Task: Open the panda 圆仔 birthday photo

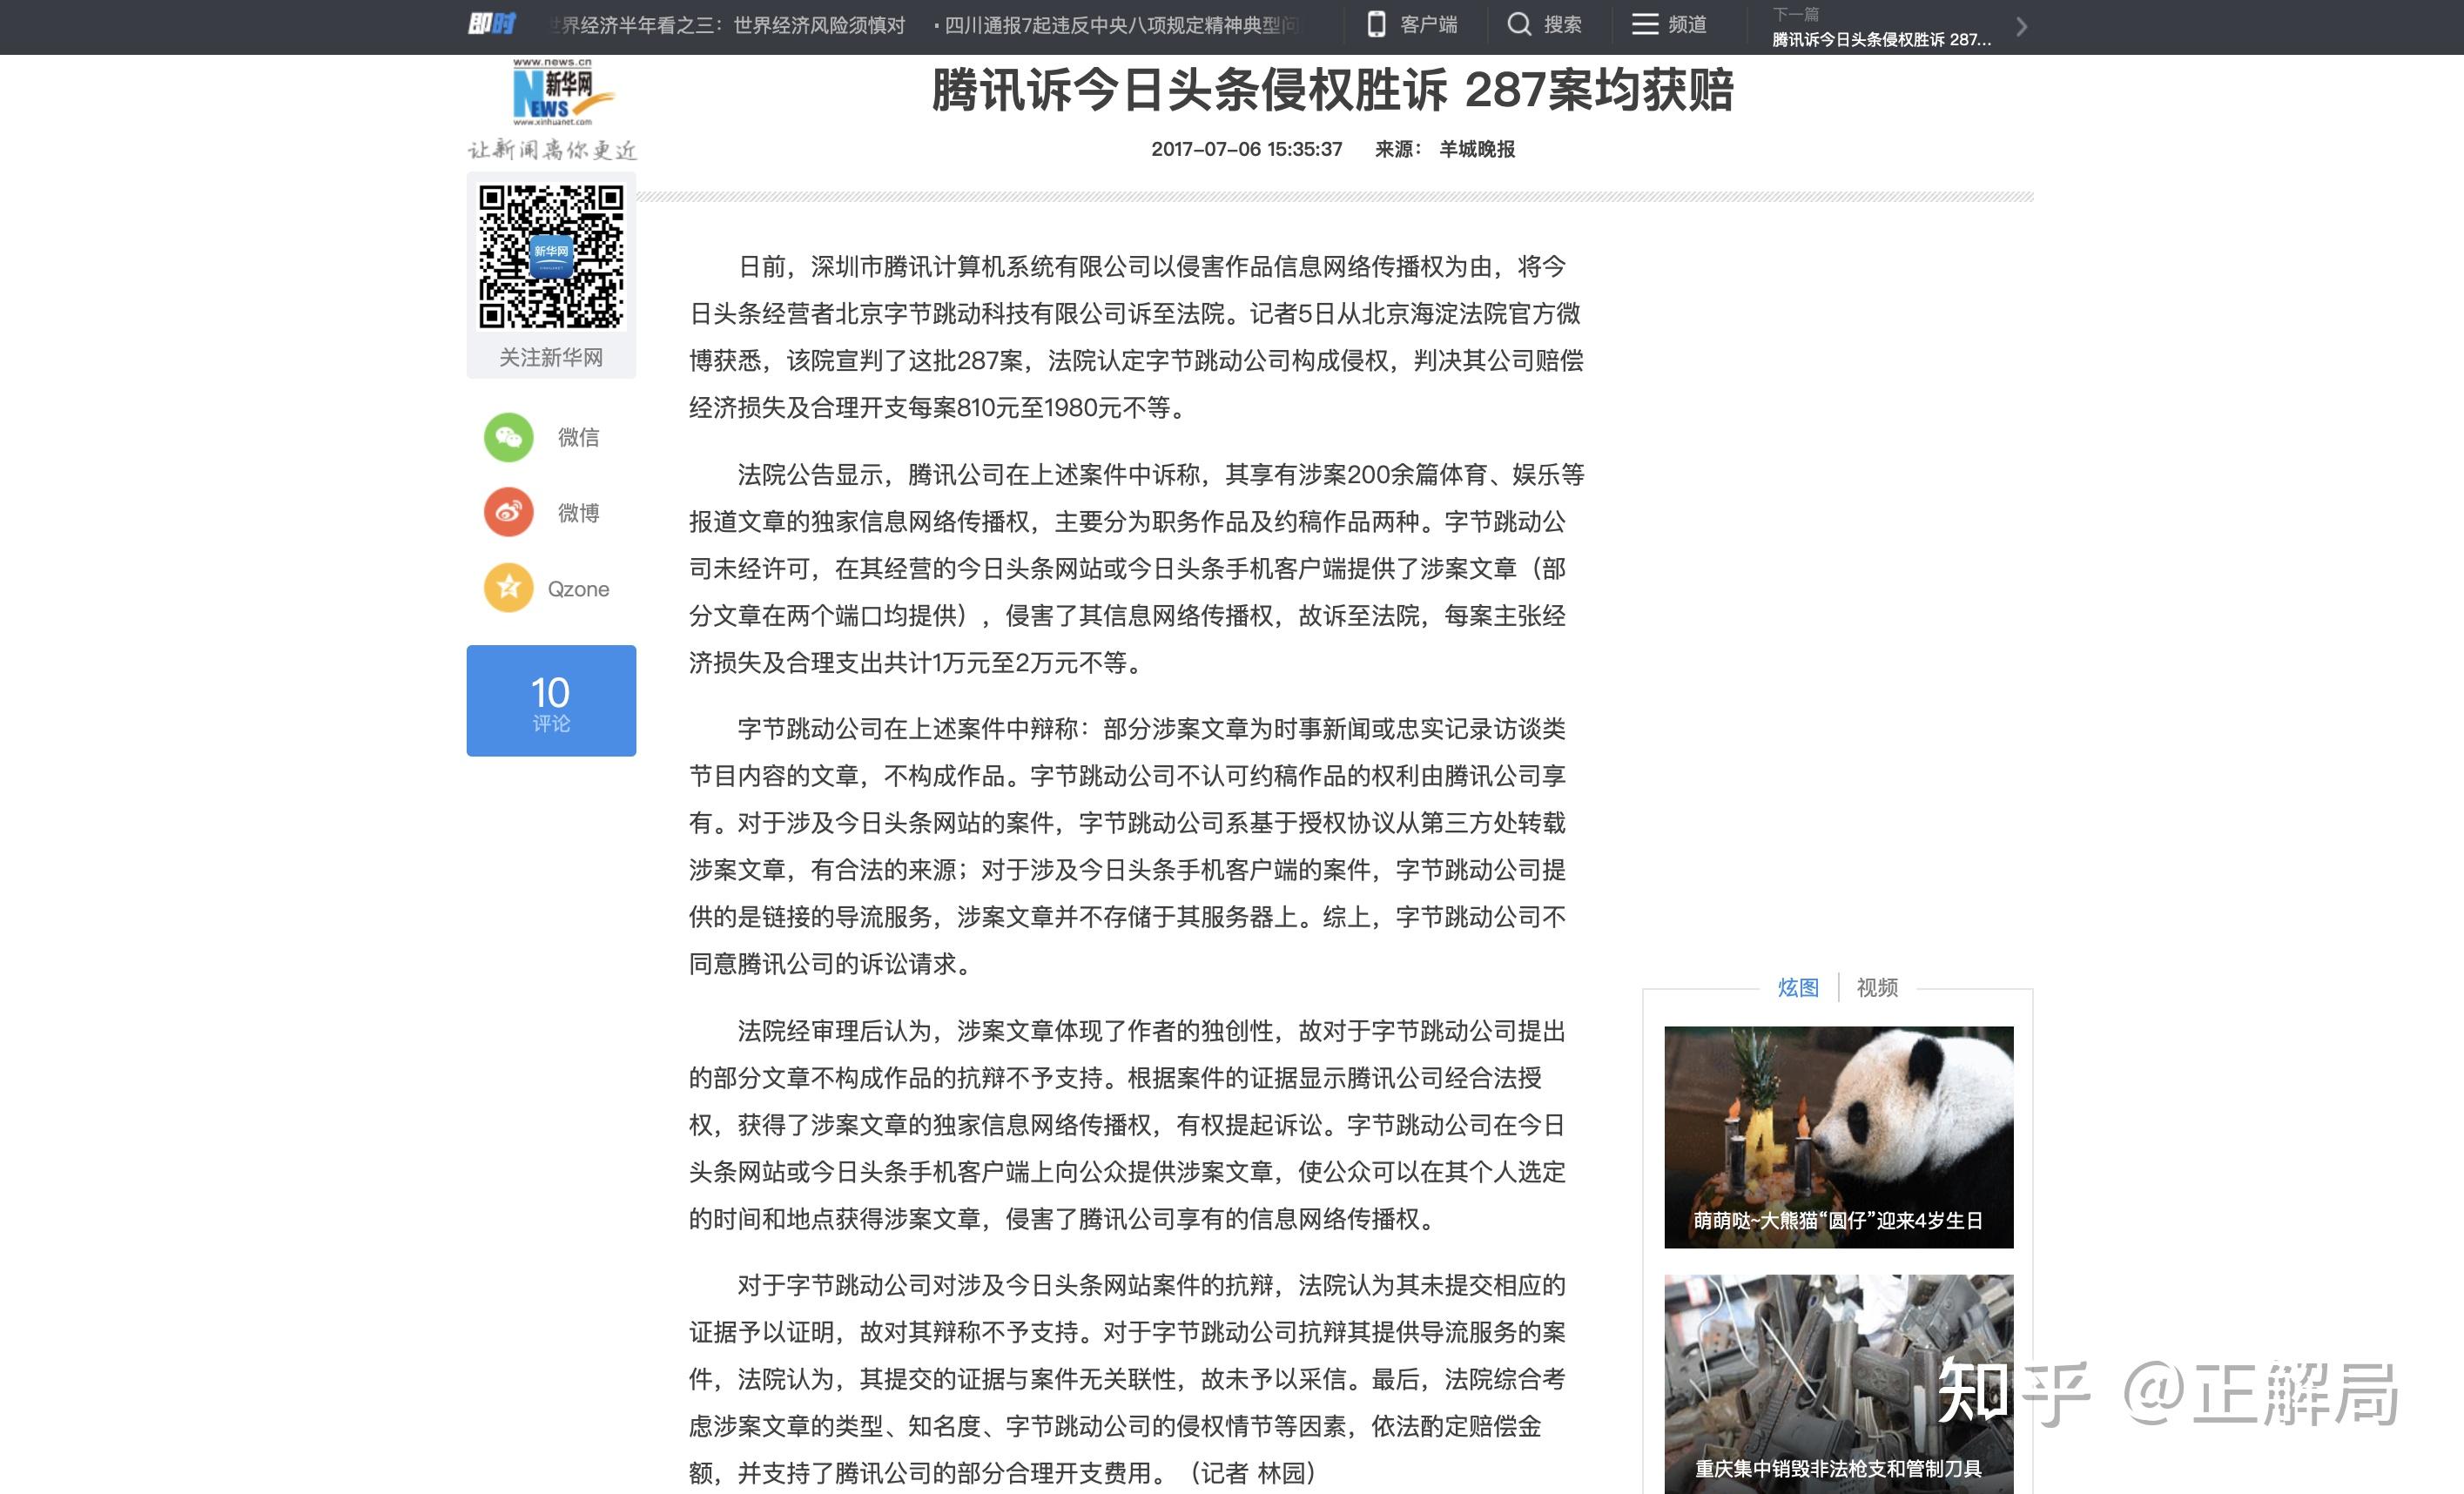Action: [1838, 1136]
